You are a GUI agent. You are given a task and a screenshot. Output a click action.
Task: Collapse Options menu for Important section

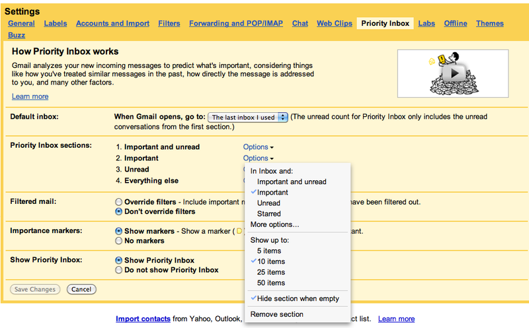pos(259,158)
